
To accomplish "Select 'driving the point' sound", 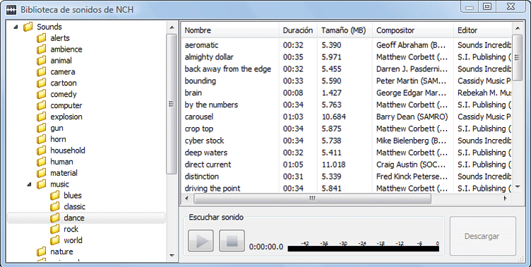I will tap(347, 188).
